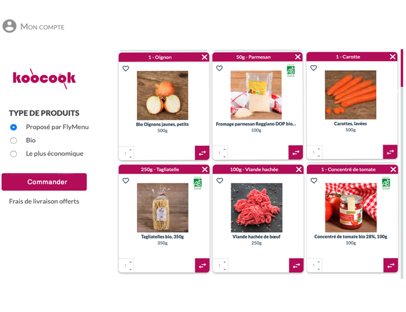
Task: Replace the Oignon product via swap icon
Action: [202, 153]
